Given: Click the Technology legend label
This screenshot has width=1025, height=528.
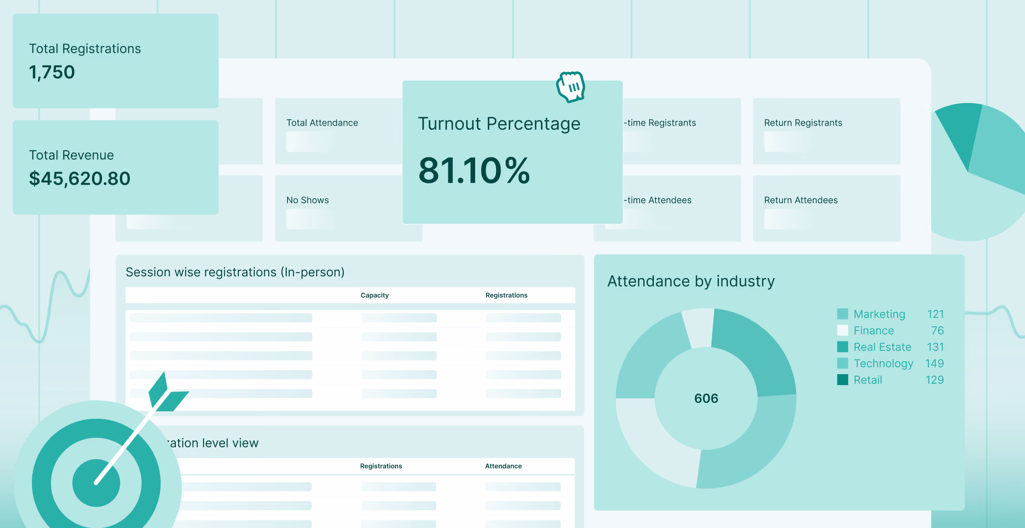Looking at the screenshot, I should 883,363.
